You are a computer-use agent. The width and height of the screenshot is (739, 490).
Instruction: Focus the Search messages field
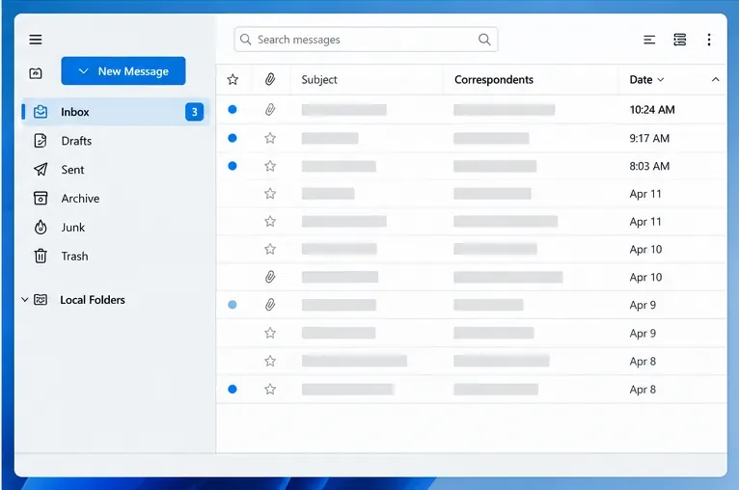point(366,40)
